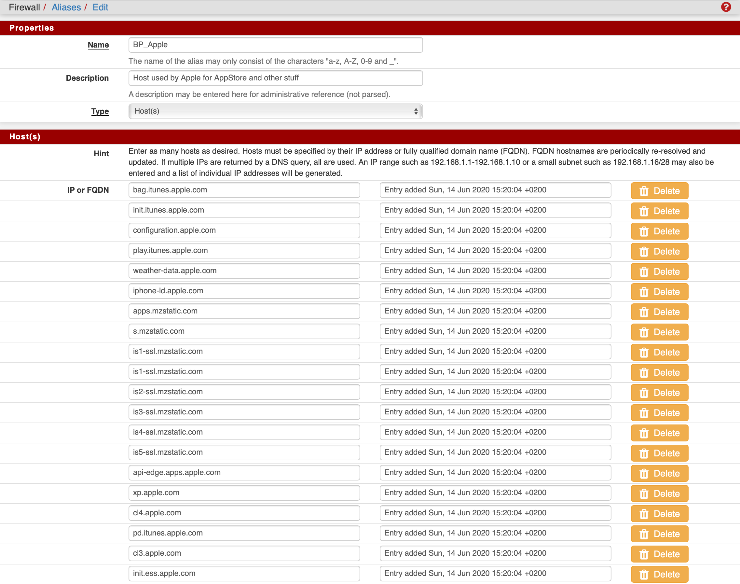Open the Aliases breadcrumb link

66,7
